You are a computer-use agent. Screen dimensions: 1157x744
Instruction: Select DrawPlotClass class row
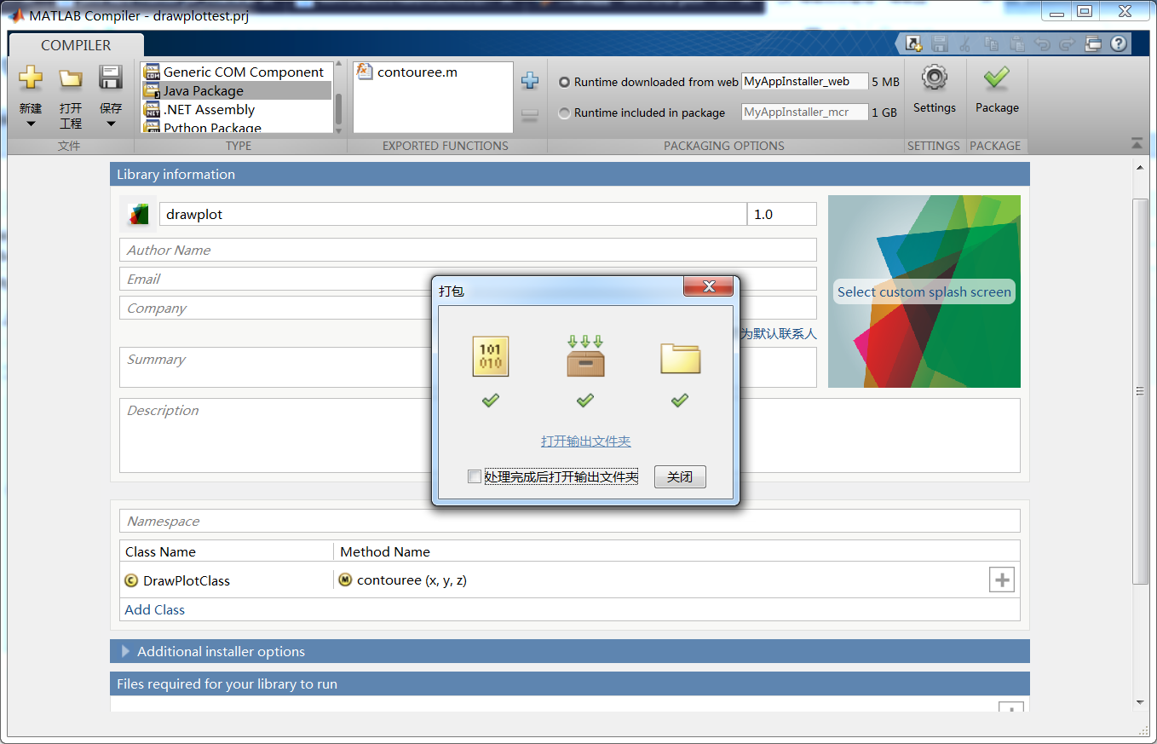coord(227,580)
